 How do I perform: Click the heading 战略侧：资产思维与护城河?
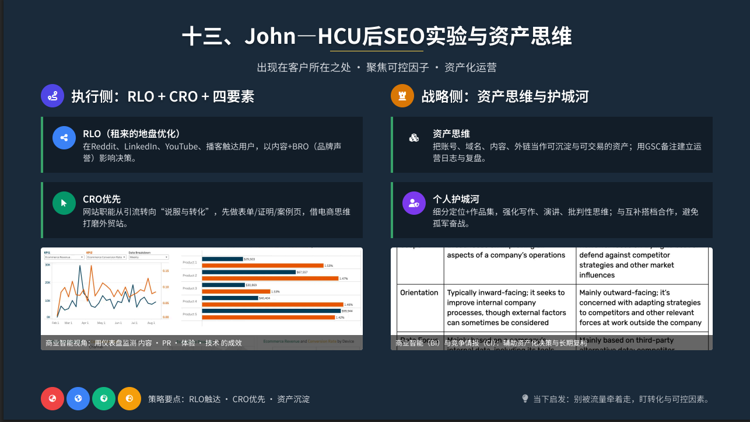[505, 96]
